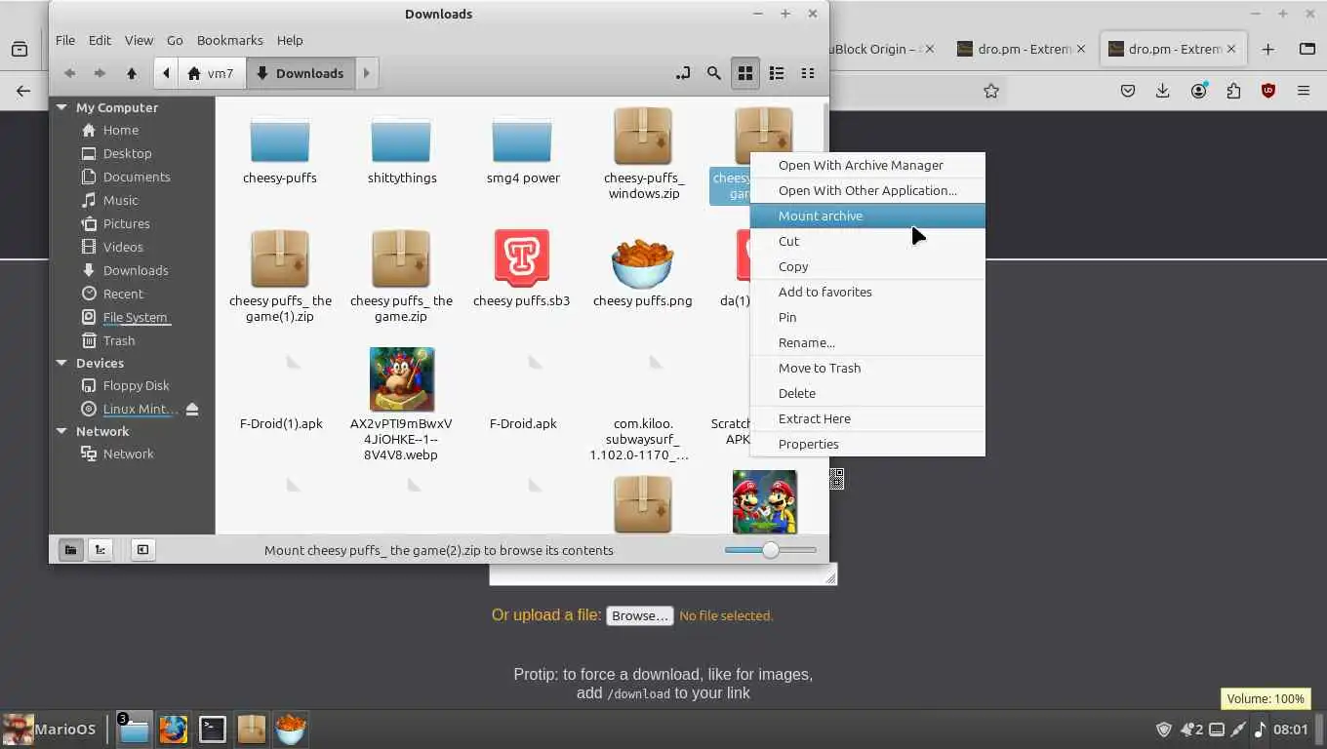This screenshot has height=749, width=1327.
Task: Open Firefox downloads panel
Action: pyautogui.click(x=1163, y=91)
